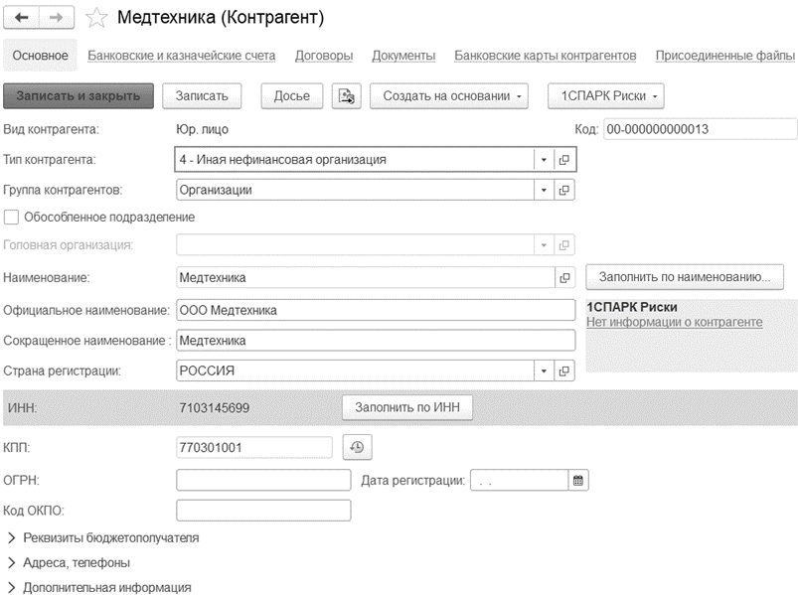
Task: Show КПП history with the clock icon
Action: tap(358, 448)
